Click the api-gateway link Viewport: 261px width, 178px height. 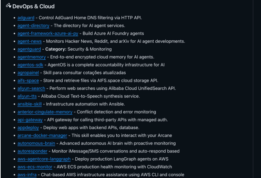pyautogui.click(x=30, y=120)
